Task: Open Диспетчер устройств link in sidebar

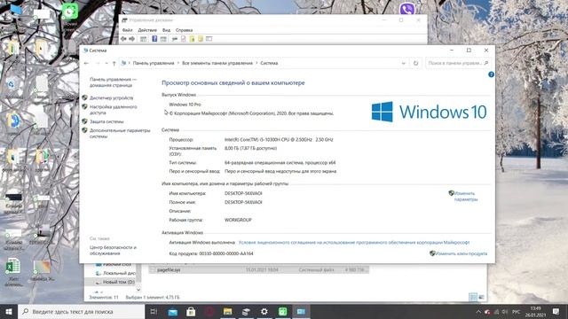Action: coord(111,98)
